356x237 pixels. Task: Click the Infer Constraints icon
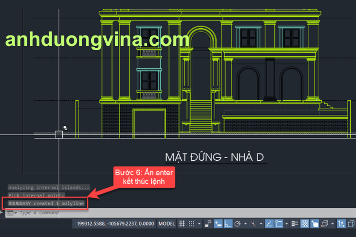coord(208,223)
